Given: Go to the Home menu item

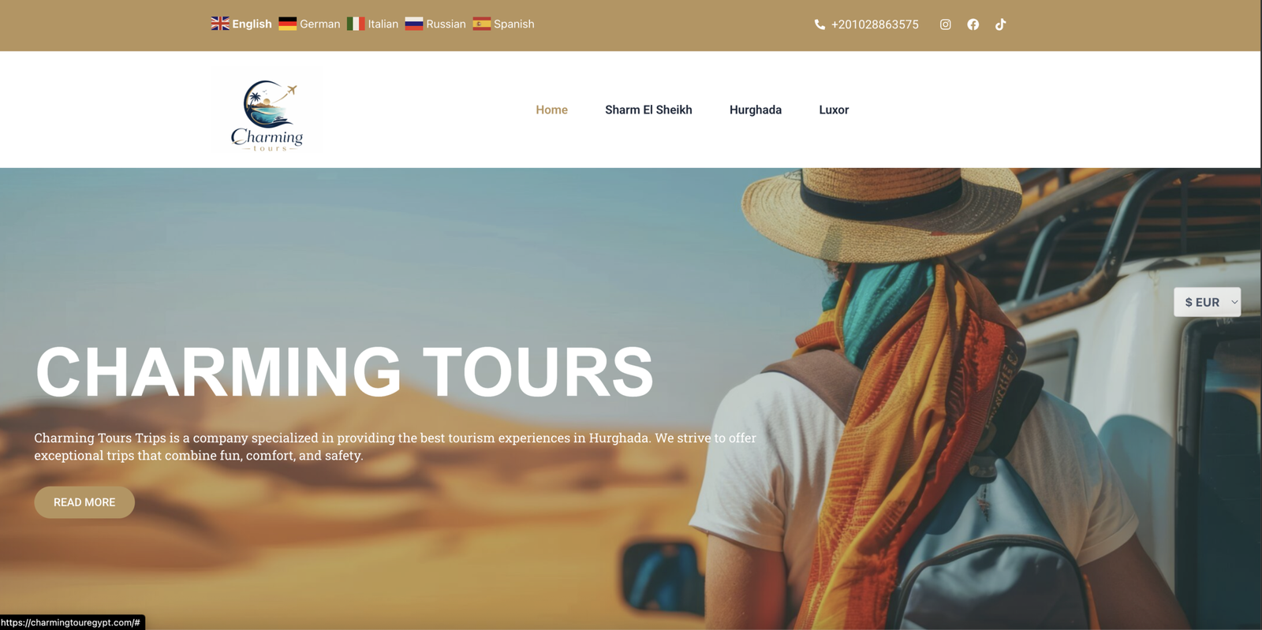Looking at the screenshot, I should 551,110.
